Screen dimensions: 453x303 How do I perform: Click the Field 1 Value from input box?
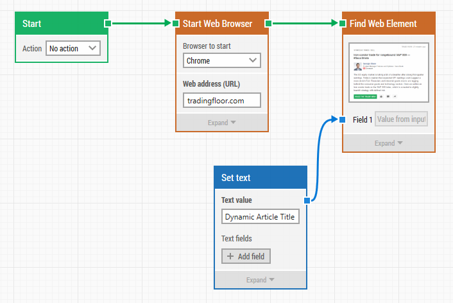pyautogui.click(x=401, y=119)
